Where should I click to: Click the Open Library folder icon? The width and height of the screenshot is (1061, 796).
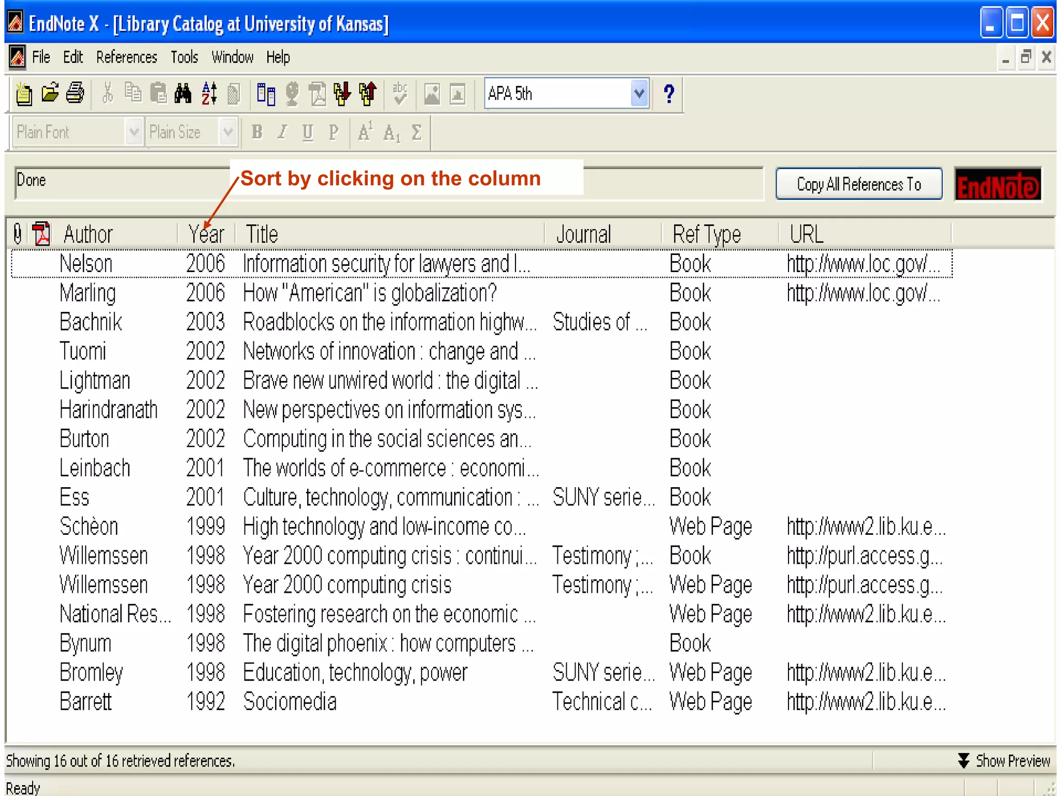click(50, 93)
